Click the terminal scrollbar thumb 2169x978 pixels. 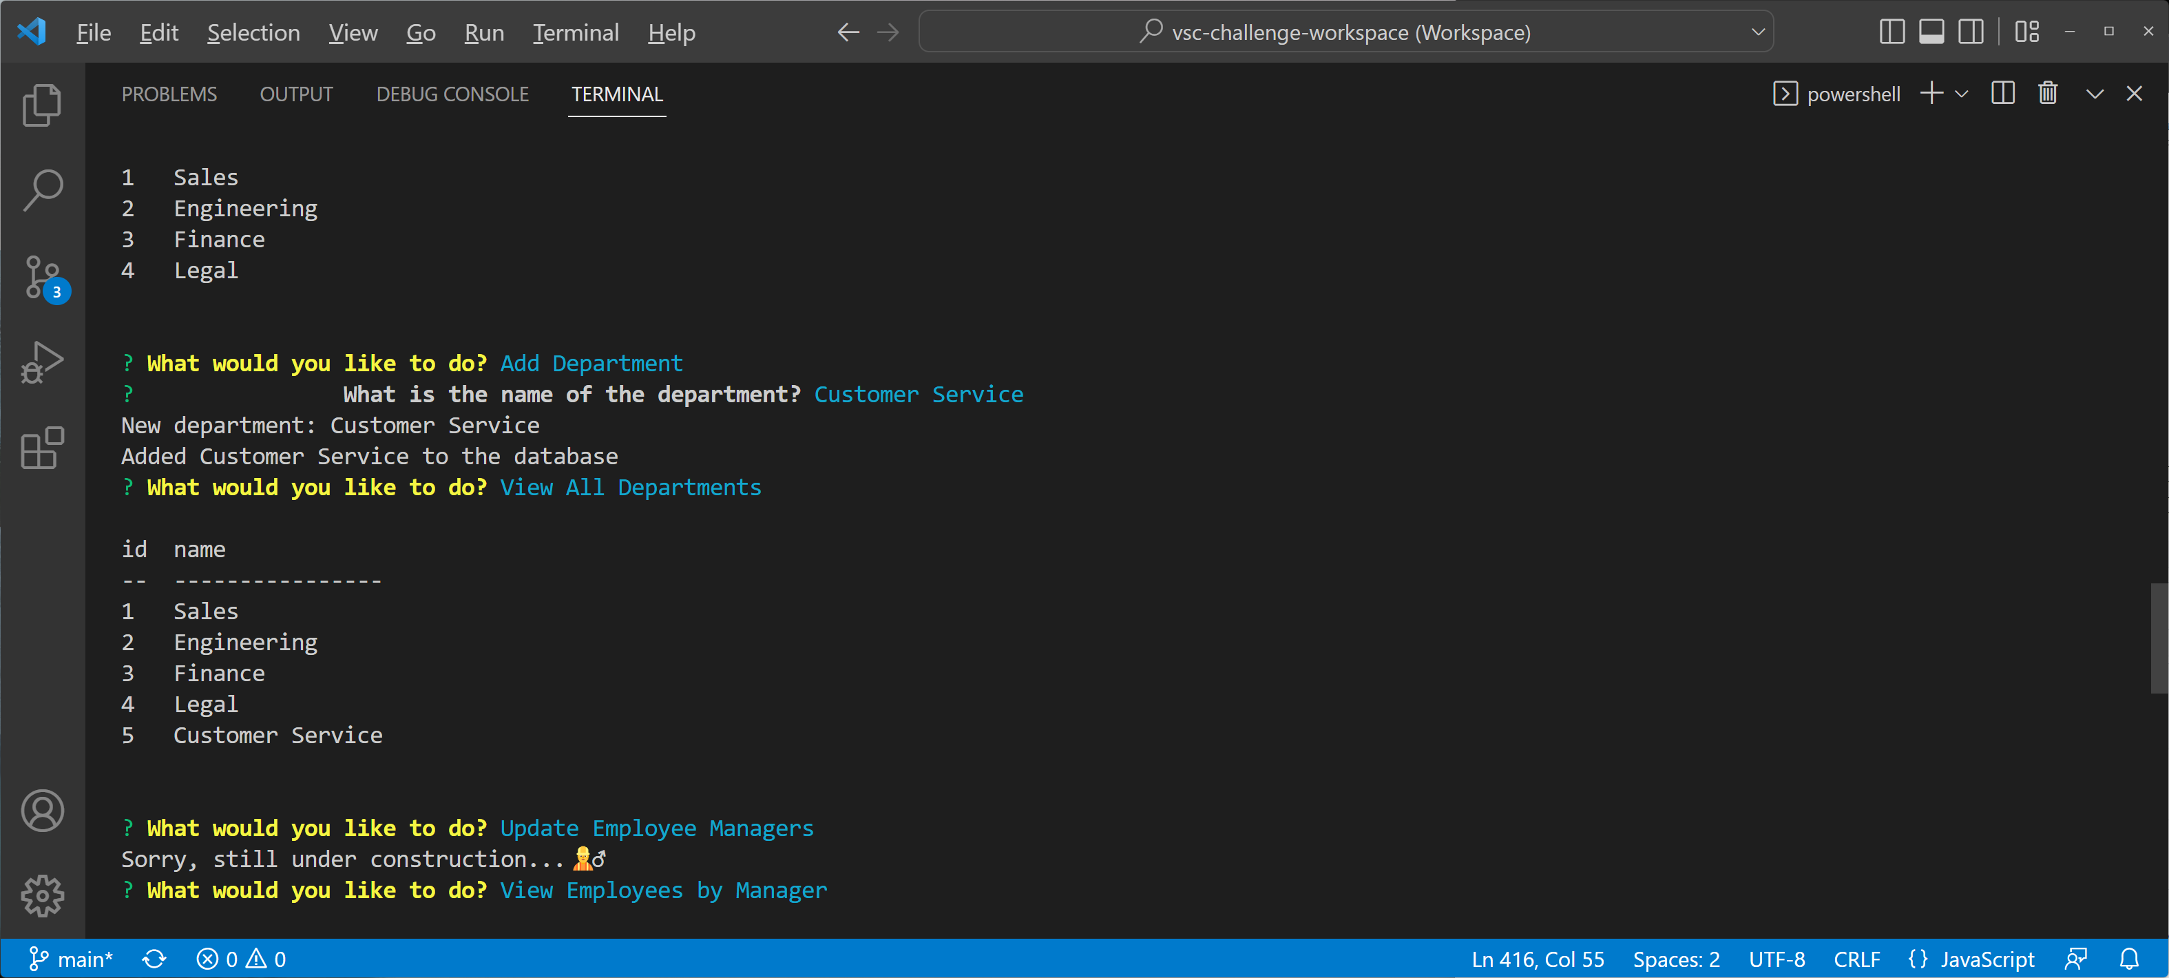click(2159, 638)
